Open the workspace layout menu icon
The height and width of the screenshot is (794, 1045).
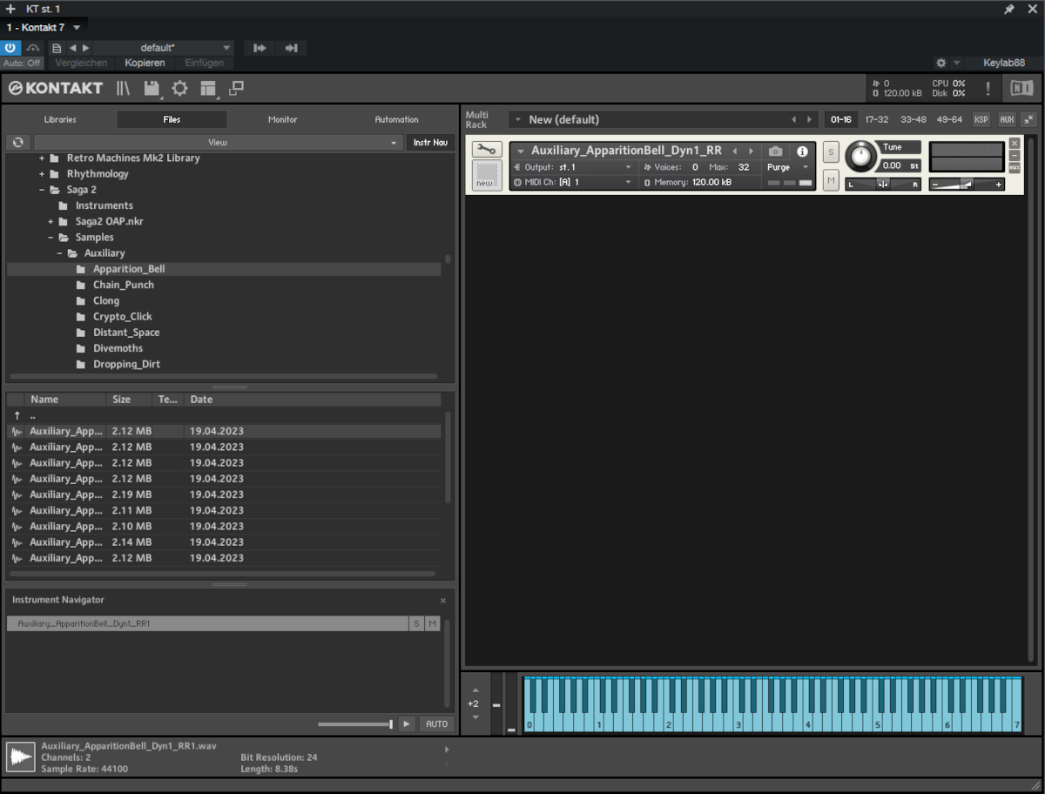(207, 88)
